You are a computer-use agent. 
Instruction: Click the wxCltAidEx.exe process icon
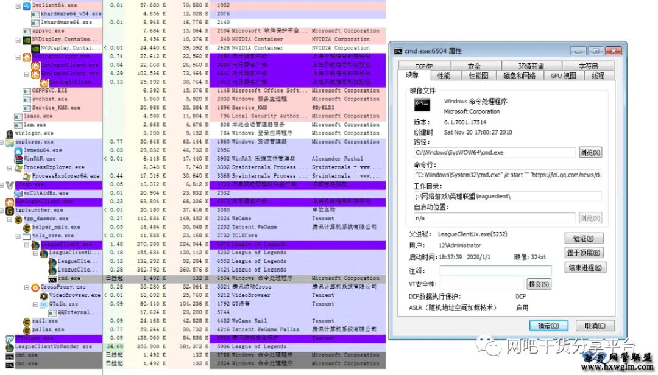18,194
